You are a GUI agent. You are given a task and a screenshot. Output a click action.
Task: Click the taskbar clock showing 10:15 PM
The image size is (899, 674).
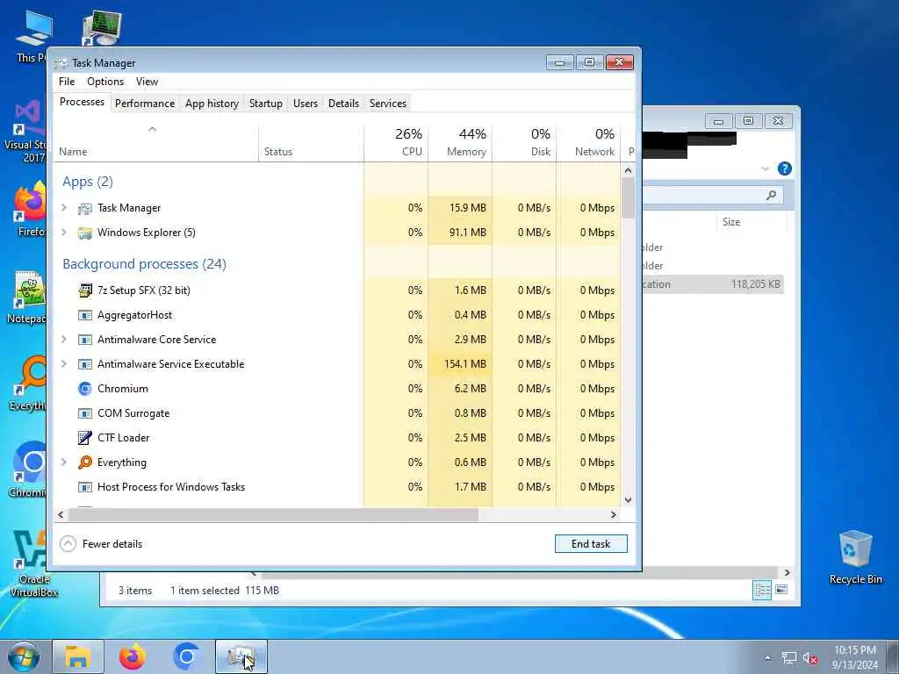tap(855, 657)
